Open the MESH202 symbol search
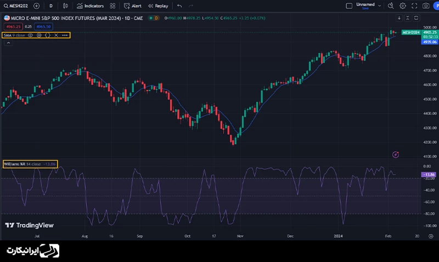Viewport: 439px width, 262px height. click(x=16, y=5)
